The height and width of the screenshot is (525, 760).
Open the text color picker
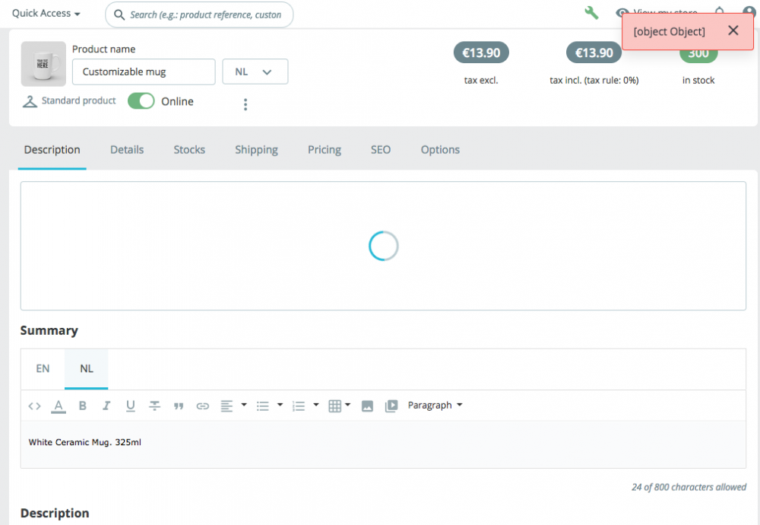tap(59, 406)
